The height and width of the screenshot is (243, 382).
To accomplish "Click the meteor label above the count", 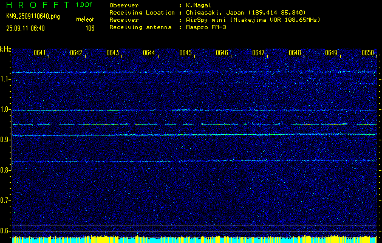I will 85,19.
